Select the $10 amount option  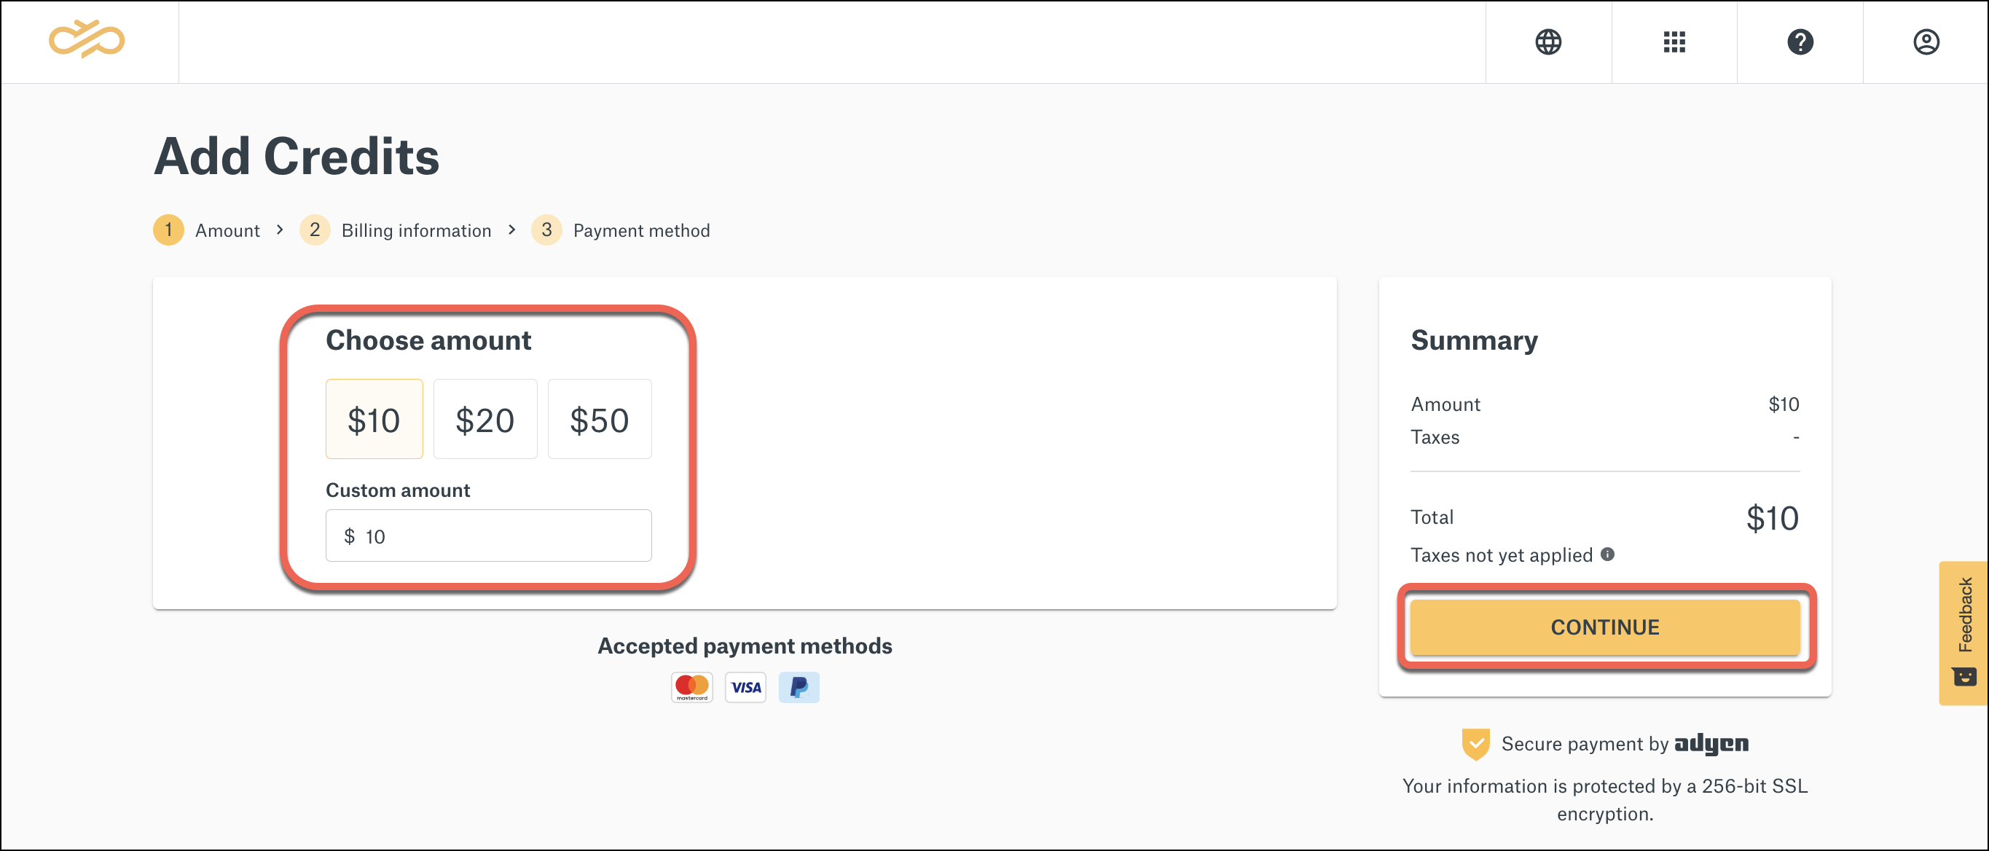[x=374, y=418]
